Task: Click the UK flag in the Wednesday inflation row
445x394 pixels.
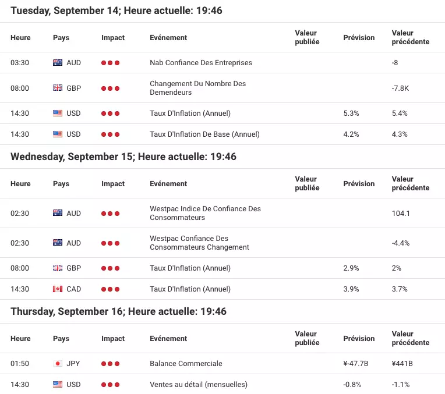Action: pos(58,268)
